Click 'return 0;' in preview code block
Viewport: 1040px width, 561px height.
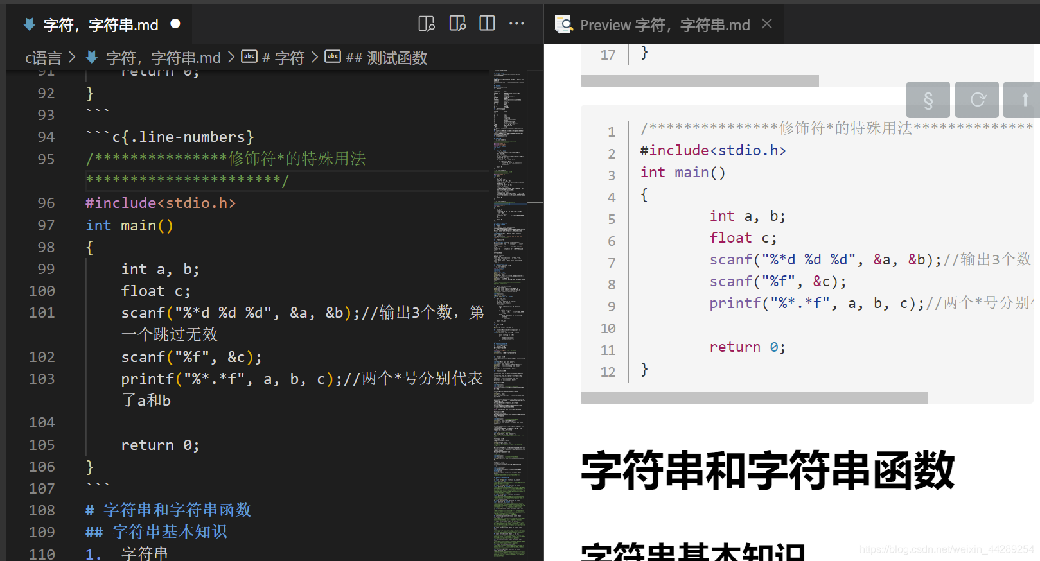[x=747, y=347]
